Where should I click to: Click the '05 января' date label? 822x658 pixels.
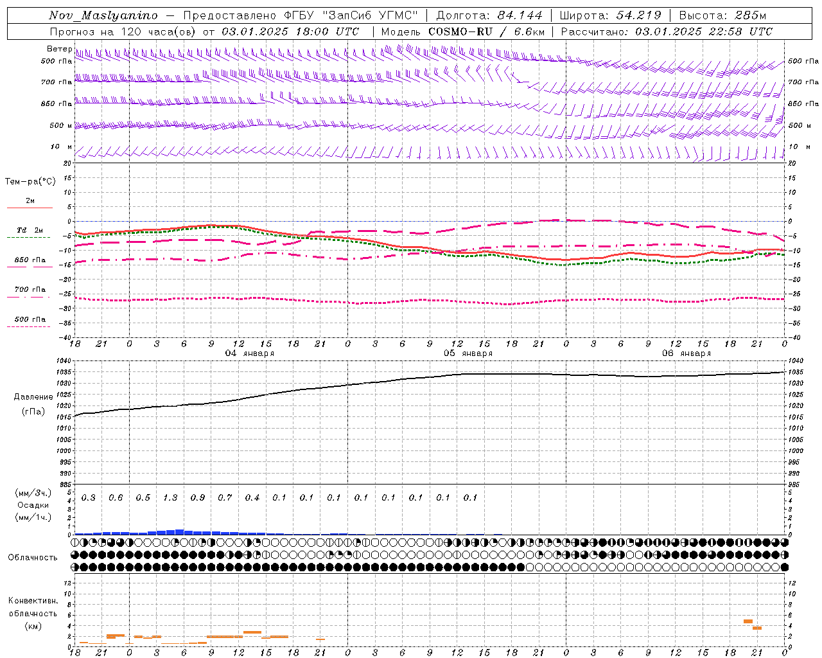click(468, 353)
